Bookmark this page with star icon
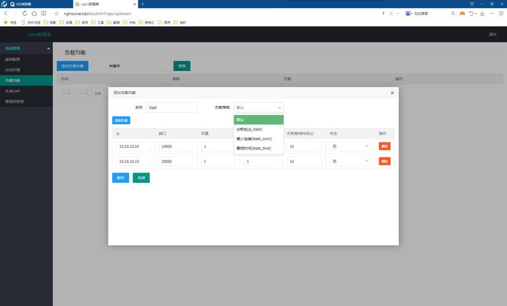This screenshot has height=306, width=507. click(56, 13)
